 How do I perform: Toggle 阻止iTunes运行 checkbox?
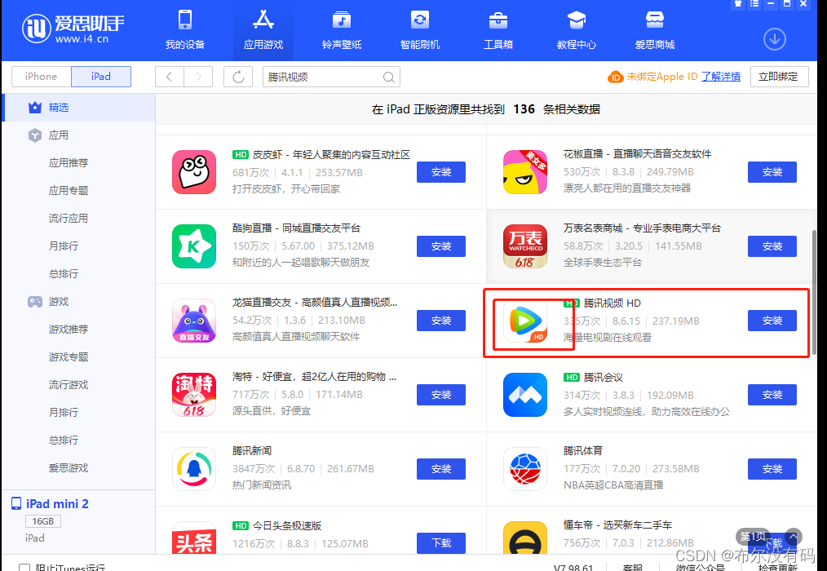pos(24,568)
